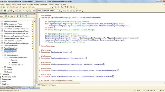The height and width of the screenshot is (92, 165).
Task: Click the Paste clipboard icon
Action: pyautogui.click(x=14, y=7)
